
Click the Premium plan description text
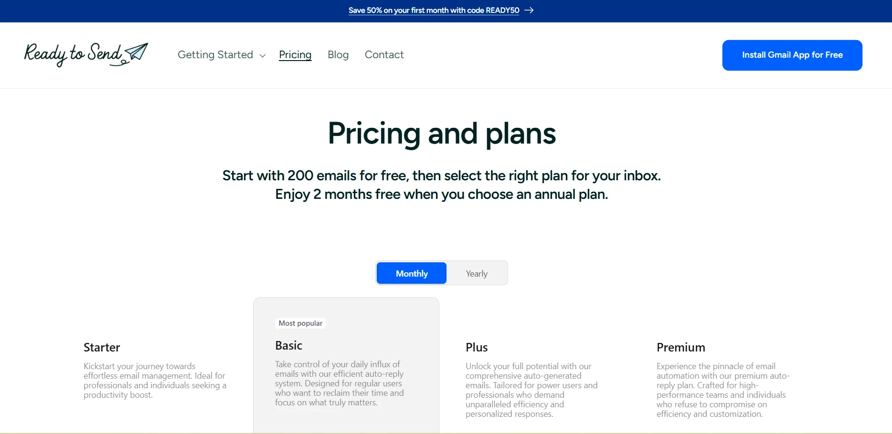tap(722, 390)
